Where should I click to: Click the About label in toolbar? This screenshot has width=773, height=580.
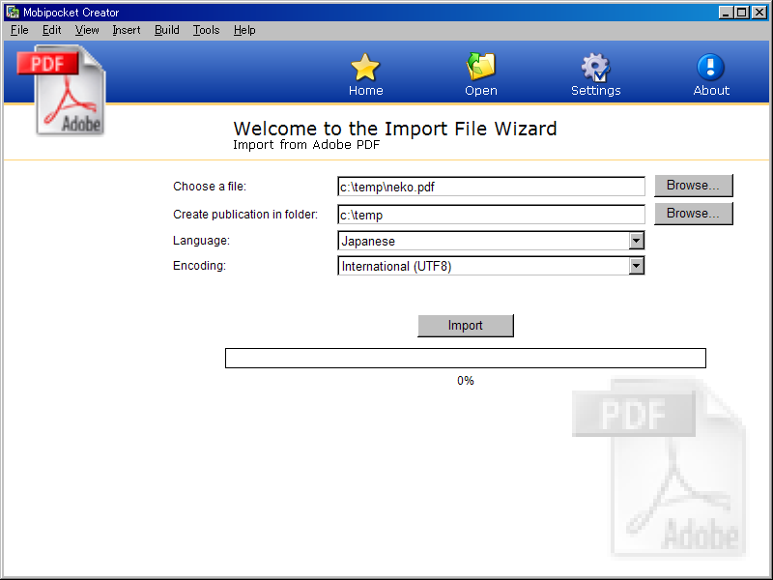pyautogui.click(x=711, y=90)
